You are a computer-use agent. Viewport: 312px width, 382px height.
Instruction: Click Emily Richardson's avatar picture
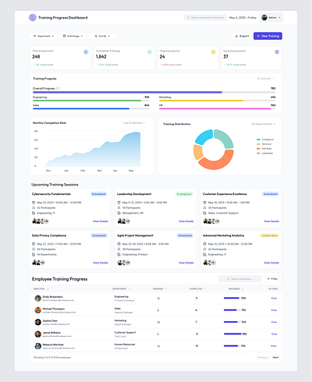coord(38,298)
